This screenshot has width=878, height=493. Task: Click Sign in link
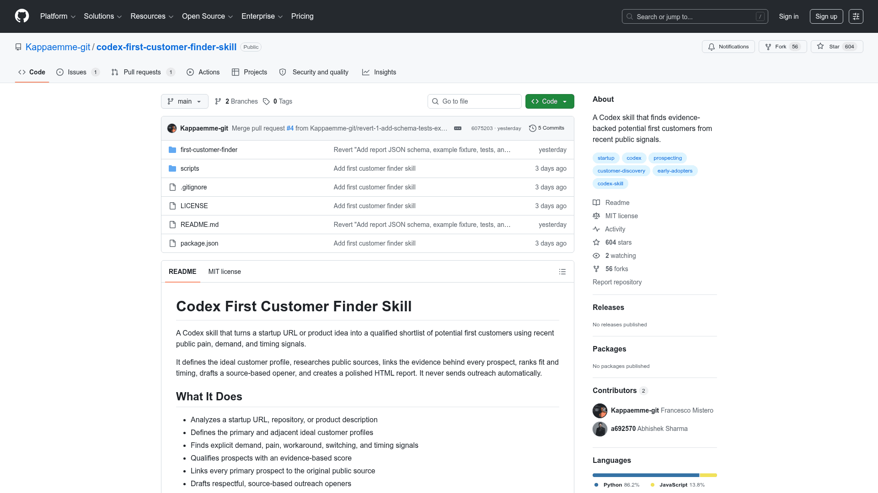pos(789,16)
